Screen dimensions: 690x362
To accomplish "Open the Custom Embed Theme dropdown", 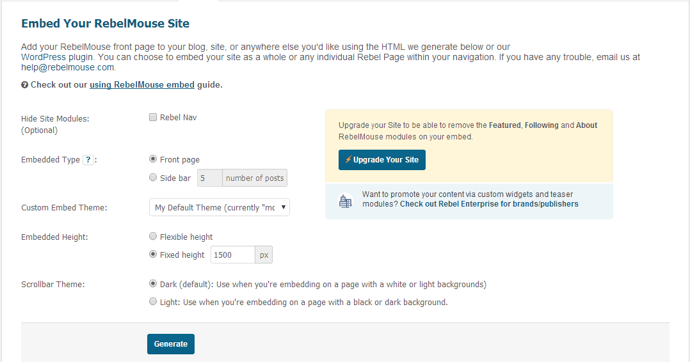I will (x=219, y=207).
